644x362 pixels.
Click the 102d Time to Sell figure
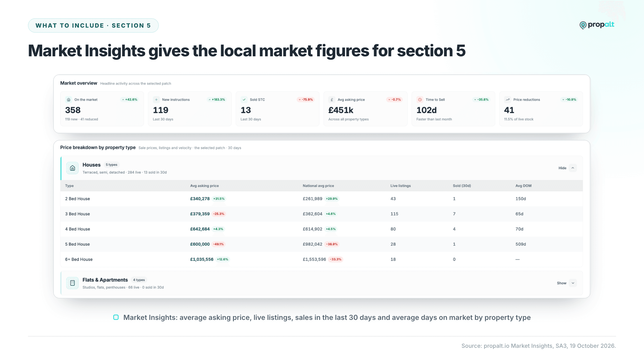coord(426,110)
